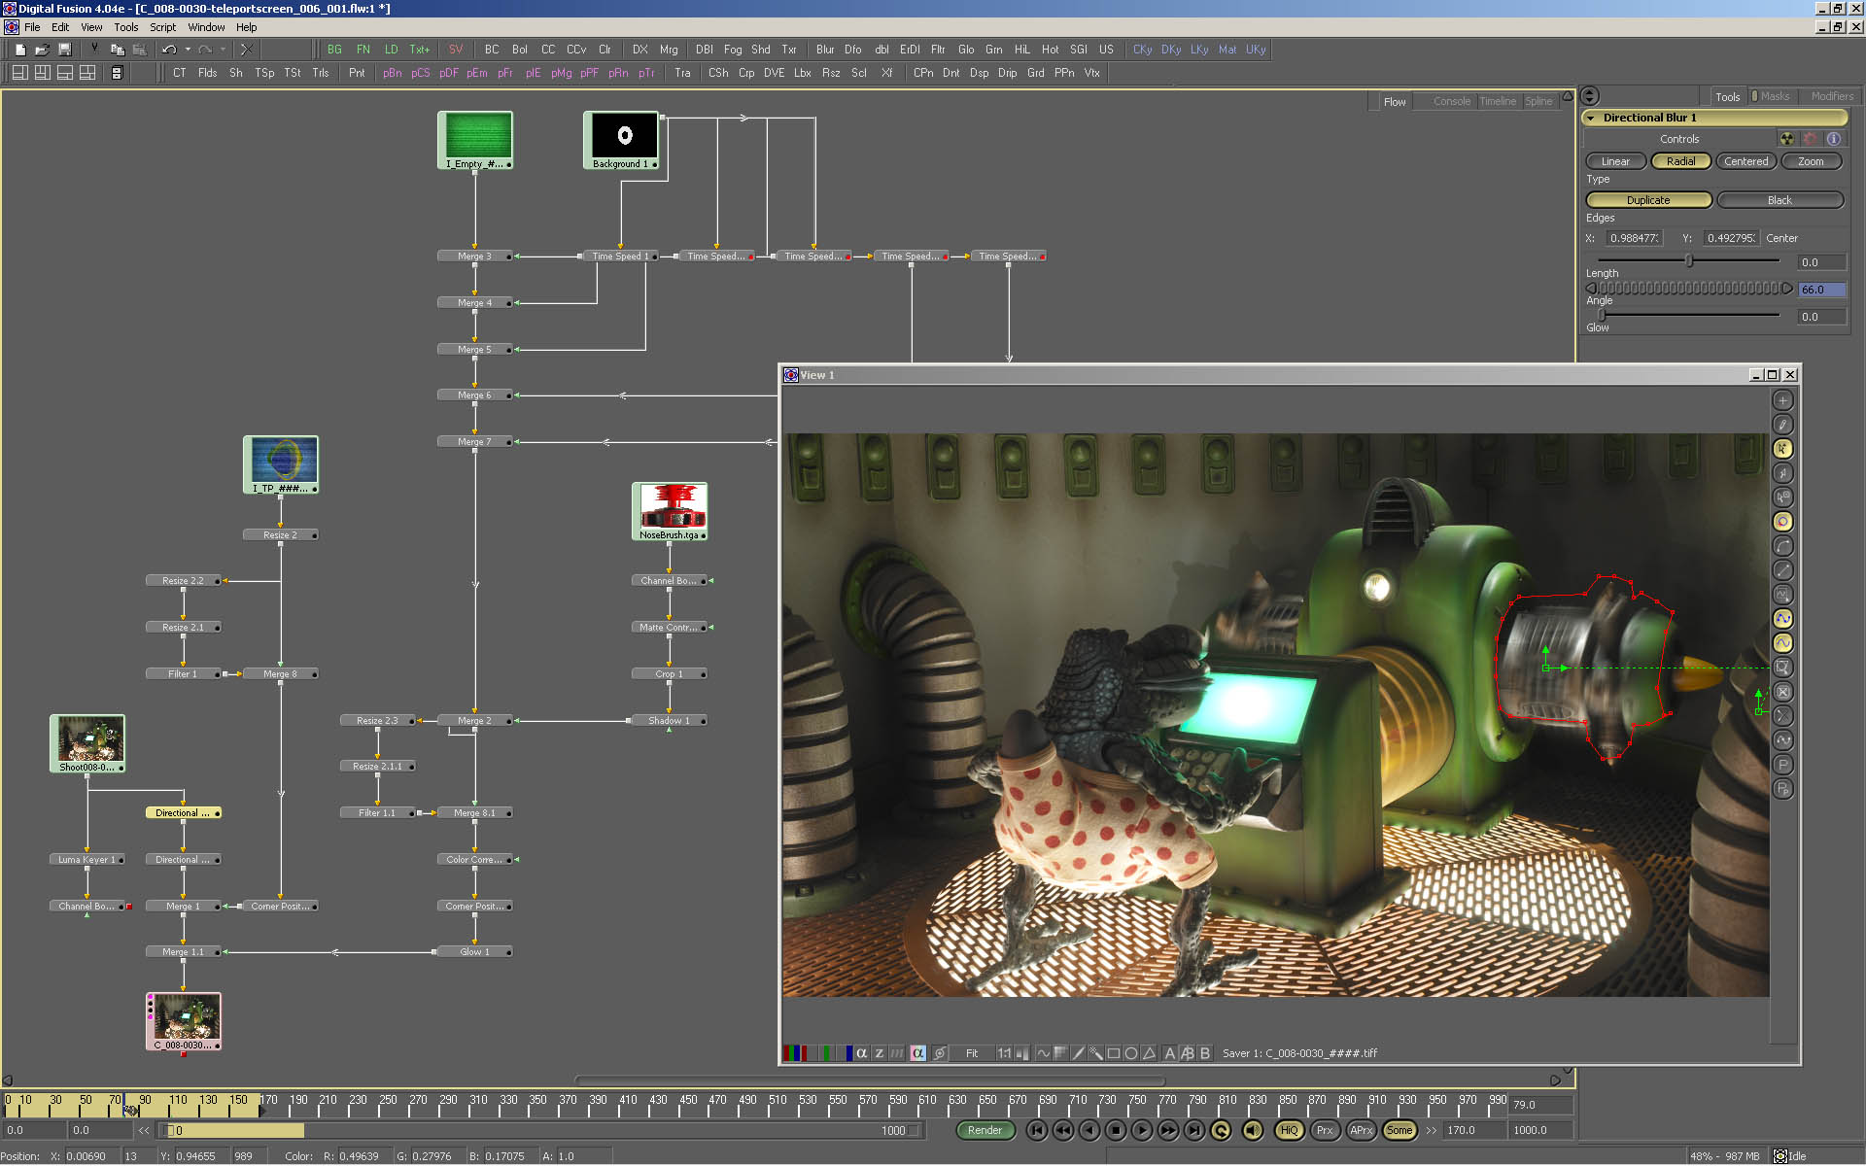Toggle the audio speaker button
Image resolution: width=1866 pixels, height=1166 pixels.
click(x=1253, y=1130)
